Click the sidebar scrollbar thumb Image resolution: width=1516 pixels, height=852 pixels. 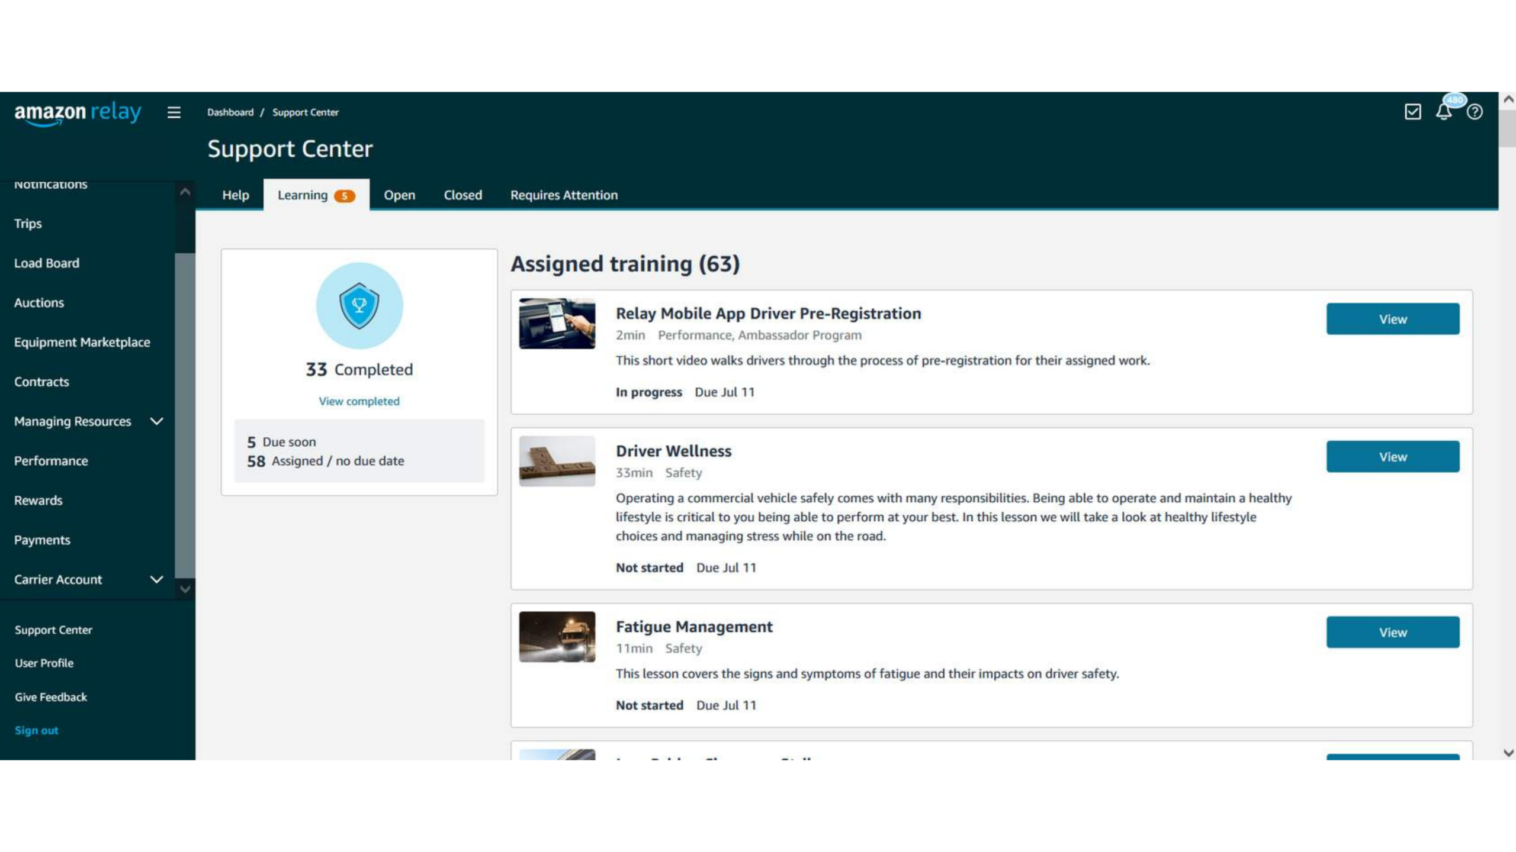tap(185, 414)
